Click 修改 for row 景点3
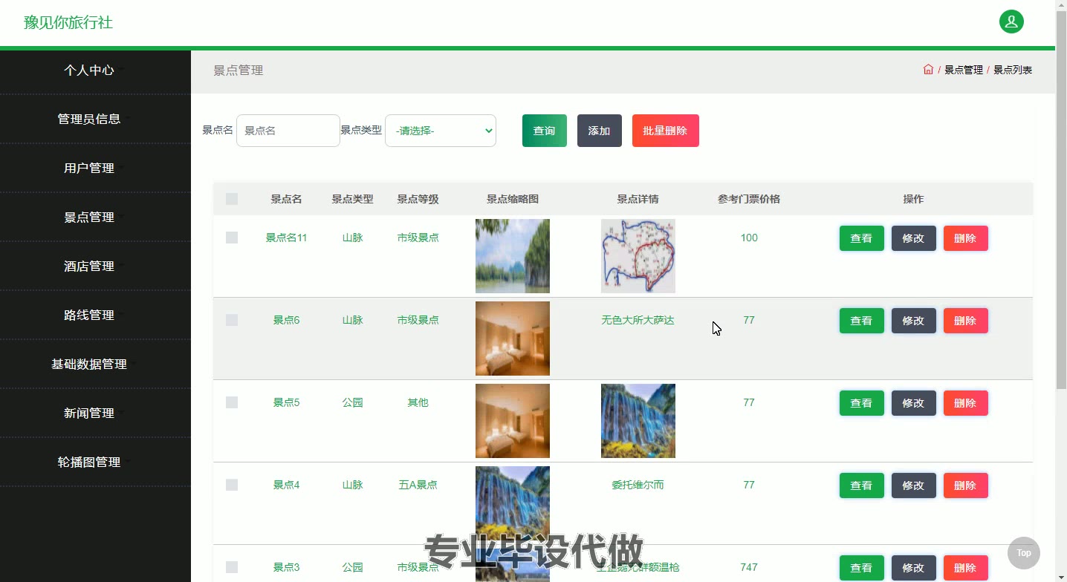The width and height of the screenshot is (1067, 582). [x=914, y=568]
